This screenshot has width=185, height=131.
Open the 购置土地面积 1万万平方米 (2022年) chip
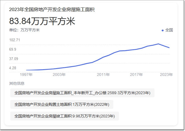pos(62,104)
